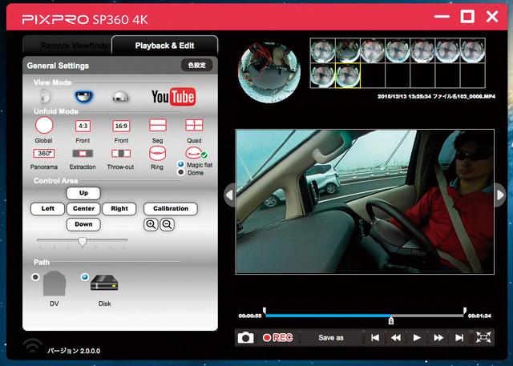513x366 pixels.
Task: Open last thumbnail in top row
Action: pyautogui.click(x=472, y=50)
